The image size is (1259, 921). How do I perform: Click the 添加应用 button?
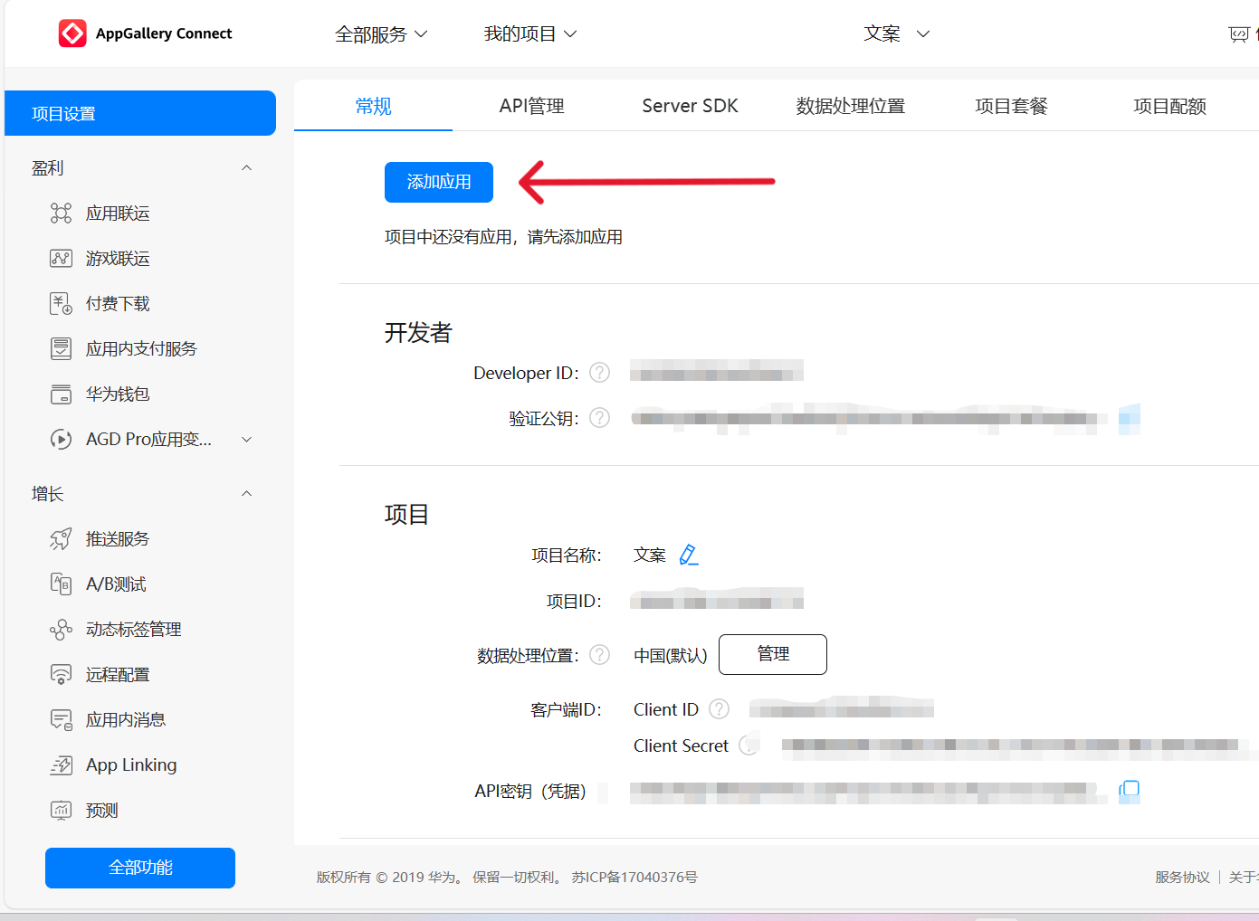(x=439, y=182)
